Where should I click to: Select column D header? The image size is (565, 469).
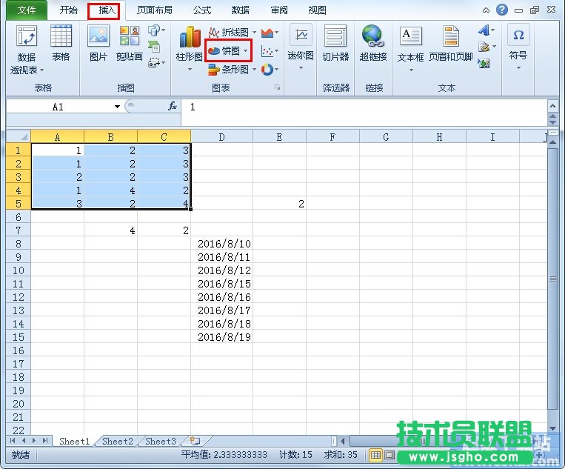click(221, 137)
